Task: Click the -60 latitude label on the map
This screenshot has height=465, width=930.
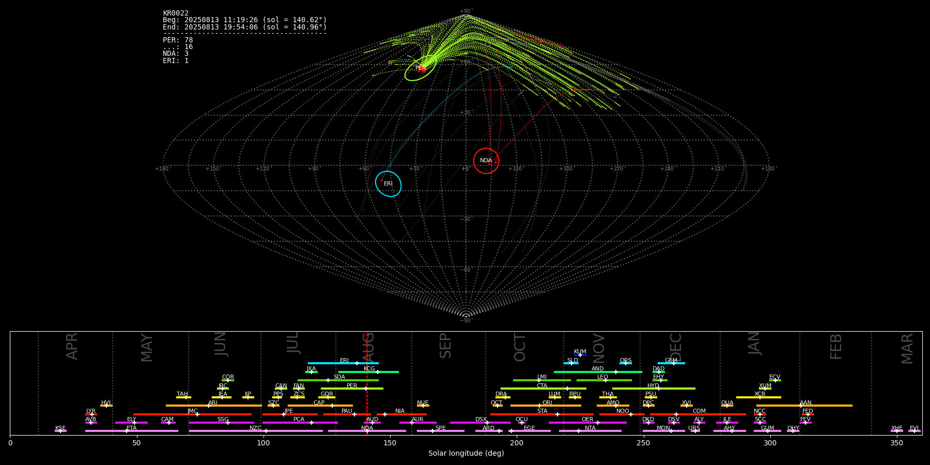Action: coord(466,270)
